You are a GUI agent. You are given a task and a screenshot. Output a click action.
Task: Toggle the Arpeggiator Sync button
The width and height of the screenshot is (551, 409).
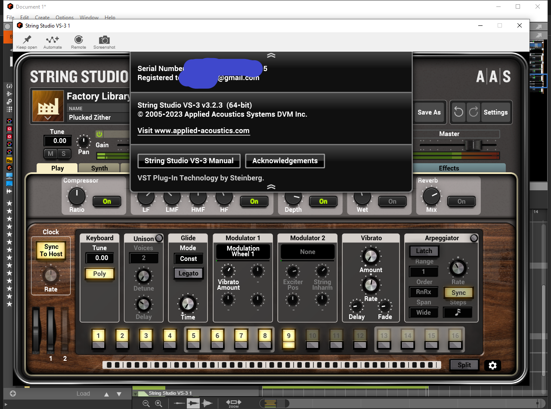pos(458,293)
